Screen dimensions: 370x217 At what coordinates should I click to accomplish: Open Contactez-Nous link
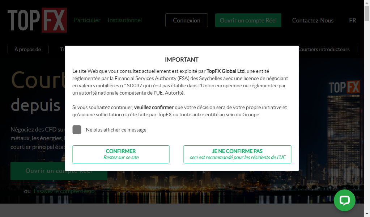(312, 20)
